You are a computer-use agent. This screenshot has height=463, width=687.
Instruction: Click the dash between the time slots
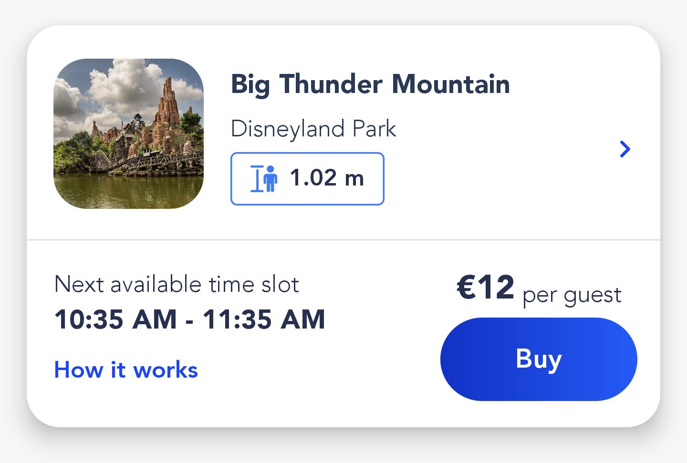[x=189, y=320]
